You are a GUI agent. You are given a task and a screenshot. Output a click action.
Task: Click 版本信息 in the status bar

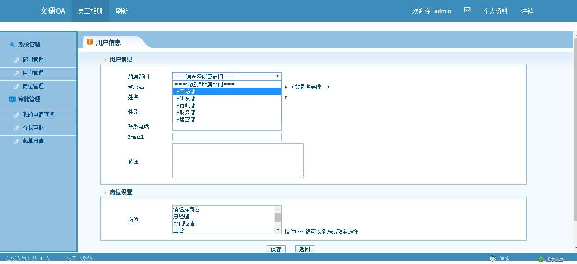pos(555,260)
